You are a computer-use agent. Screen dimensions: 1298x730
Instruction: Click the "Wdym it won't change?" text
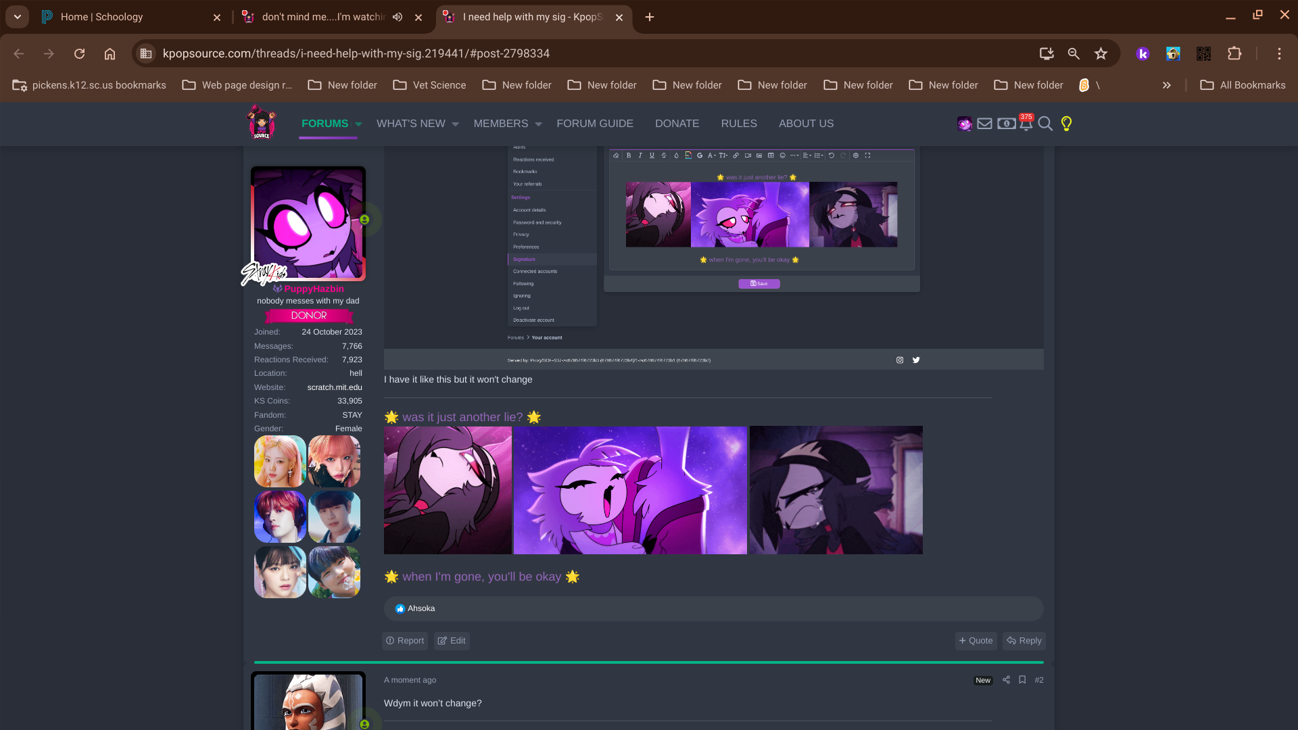point(433,703)
